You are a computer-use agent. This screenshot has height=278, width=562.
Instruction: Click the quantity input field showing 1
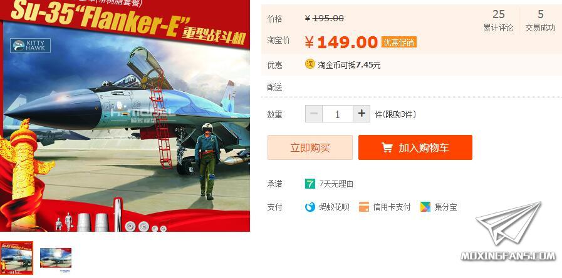point(337,114)
